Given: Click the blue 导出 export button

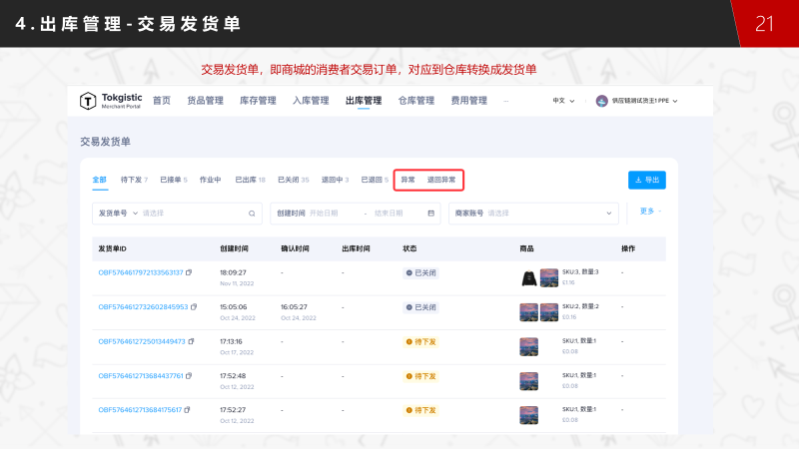Looking at the screenshot, I should coord(646,180).
